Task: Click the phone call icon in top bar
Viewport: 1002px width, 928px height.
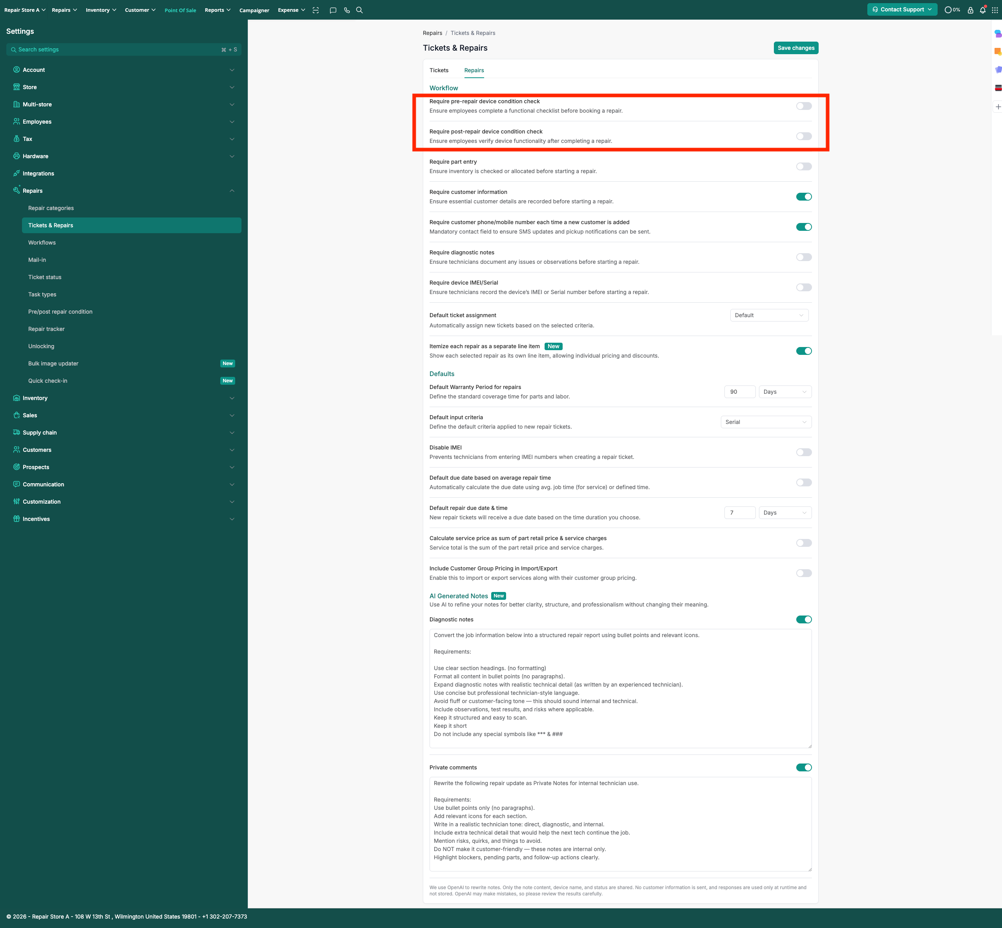Action: pyautogui.click(x=347, y=10)
